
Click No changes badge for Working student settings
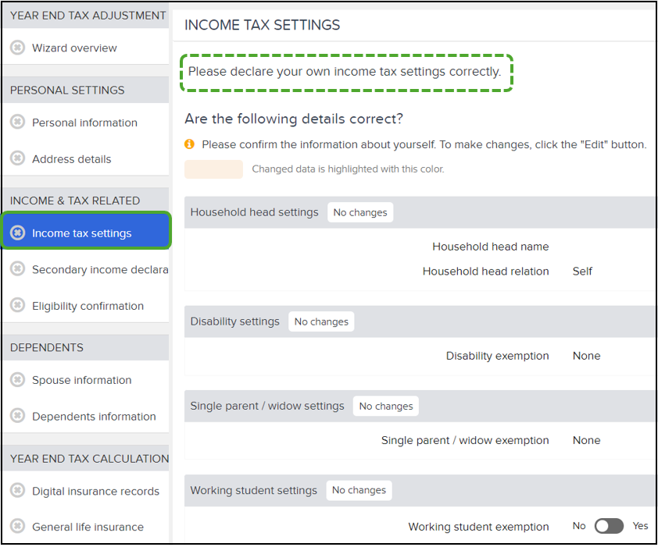[x=359, y=490]
